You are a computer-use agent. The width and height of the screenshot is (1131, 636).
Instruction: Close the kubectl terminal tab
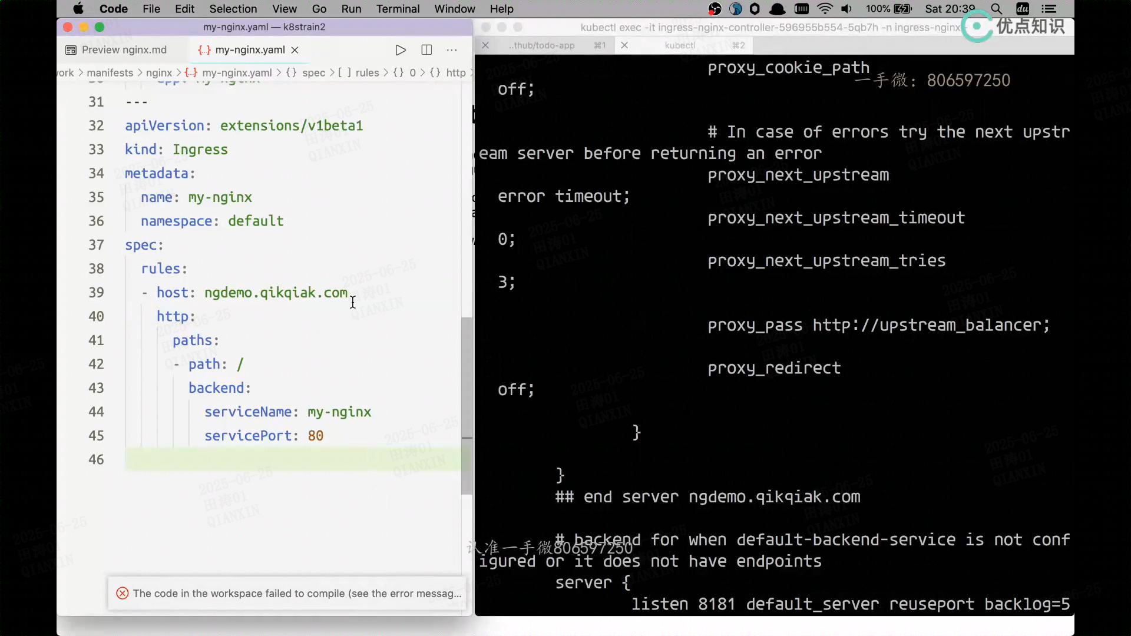pyautogui.click(x=624, y=45)
